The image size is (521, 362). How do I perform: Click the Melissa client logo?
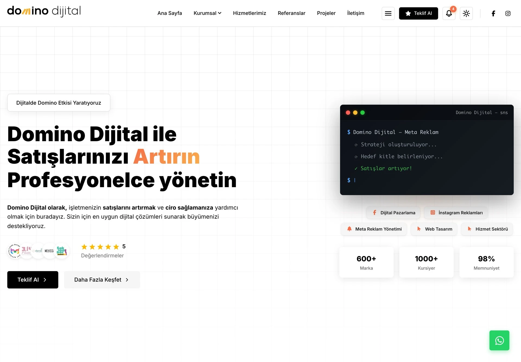click(x=49, y=251)
